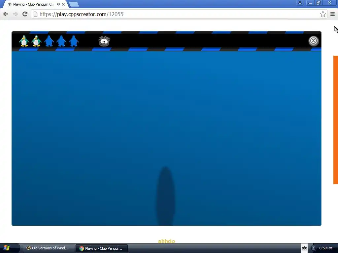
Task: Click the first green penguin life icon
Action: pyautogui.click(x=24, y=41)
